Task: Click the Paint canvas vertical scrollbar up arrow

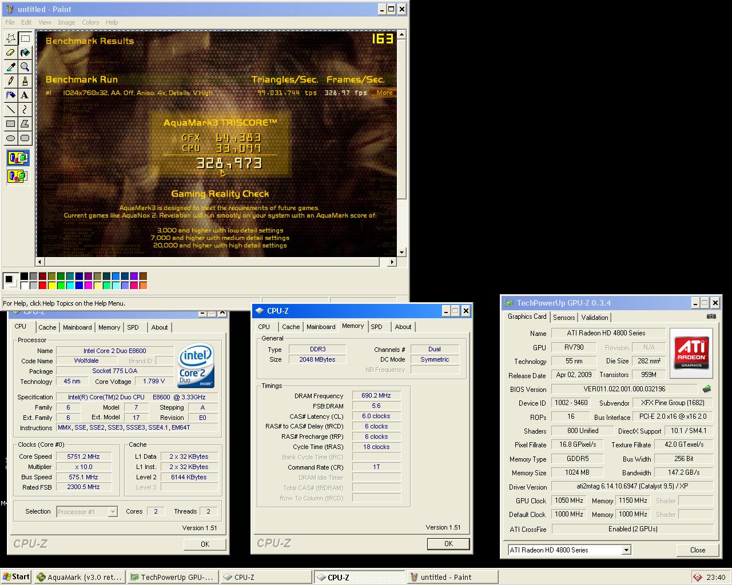Action: pyautogui.click(x=401, y=35)
